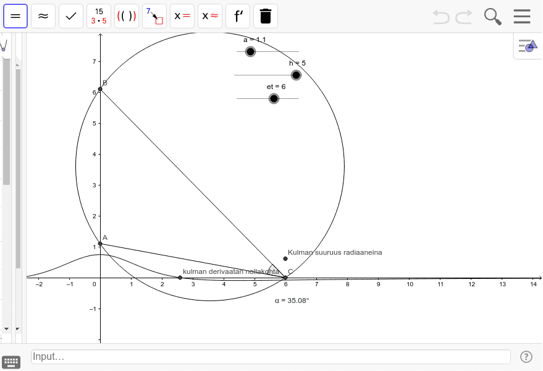
Task: Select the Numeric (≈) approximation tool
Action: (x=43, y=16)
